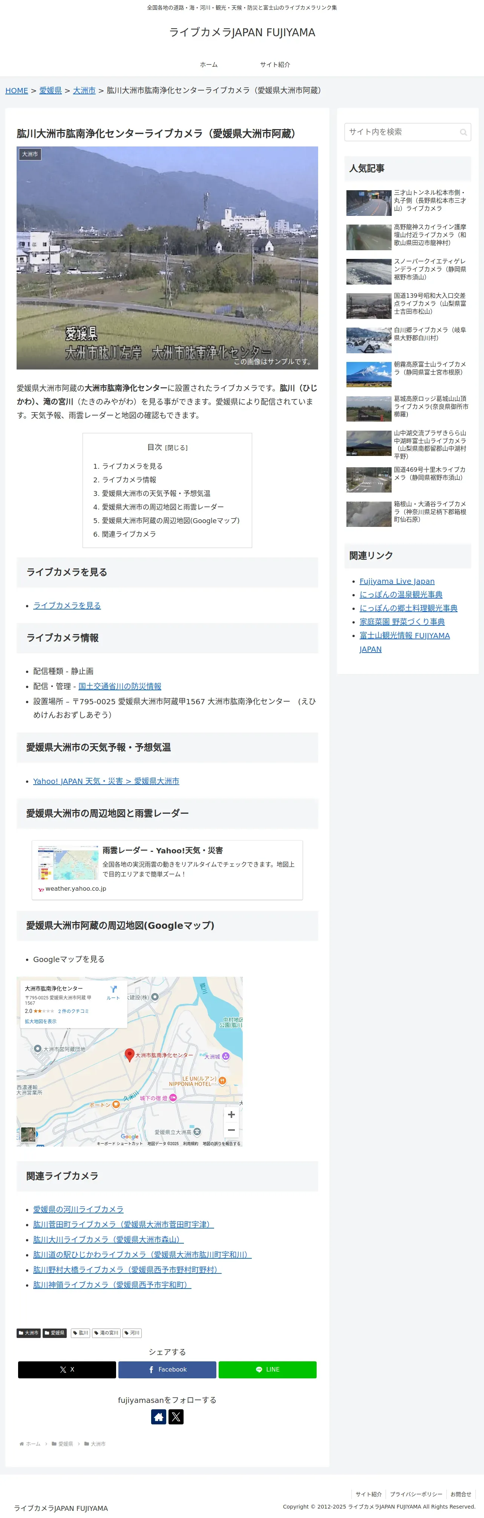
Task: Click the 利用規約 link on map
Action: point(190,1143)
